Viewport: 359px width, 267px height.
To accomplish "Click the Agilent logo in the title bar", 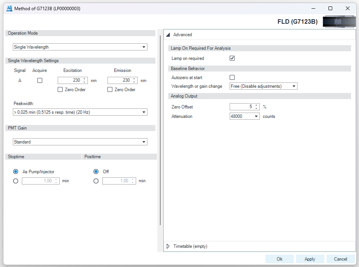I will click(x=9, y=8).
